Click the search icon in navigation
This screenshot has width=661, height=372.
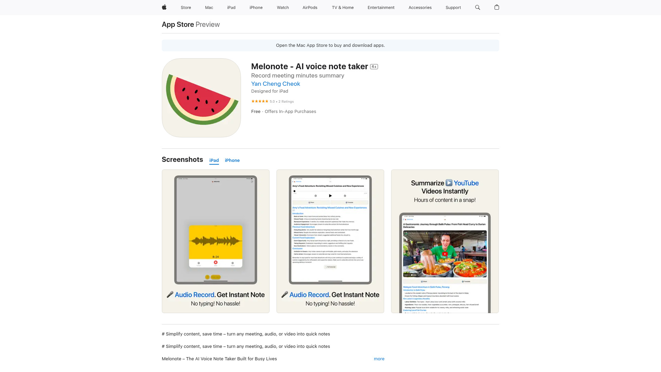478,7
